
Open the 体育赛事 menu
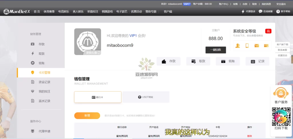(49, 12)
